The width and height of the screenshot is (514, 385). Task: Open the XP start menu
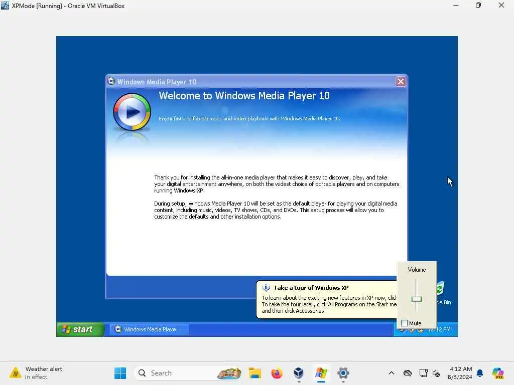click(80, 329)
